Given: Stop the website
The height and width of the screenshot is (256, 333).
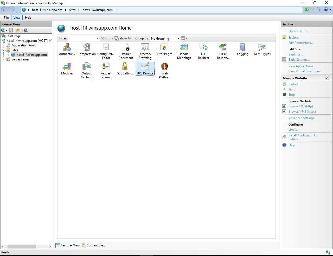Looking at the screenshot, I should (x=291, y=95).
